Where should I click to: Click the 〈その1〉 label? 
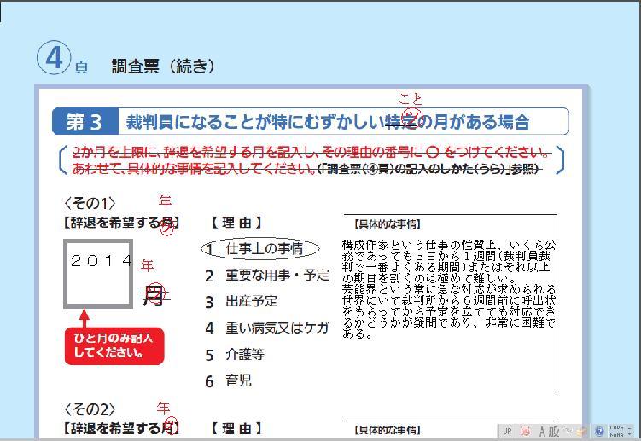pos(90,203)
